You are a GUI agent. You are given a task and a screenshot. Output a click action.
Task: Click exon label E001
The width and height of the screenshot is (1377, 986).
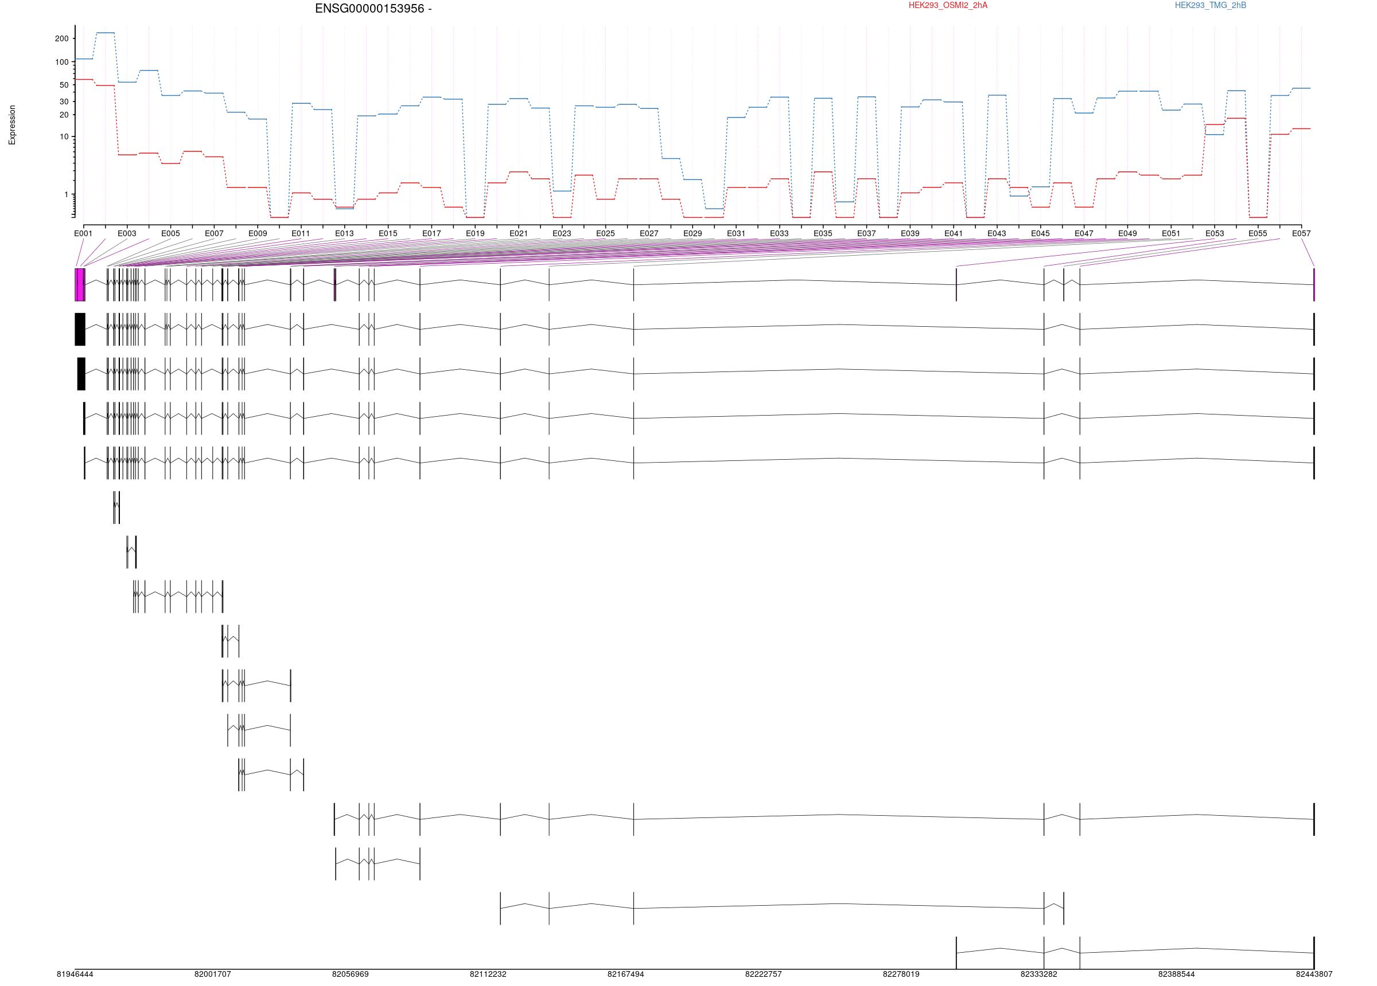(x=83, y=234)
